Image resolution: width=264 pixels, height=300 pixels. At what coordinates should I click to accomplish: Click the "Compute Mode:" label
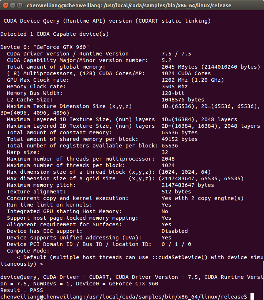28,251
